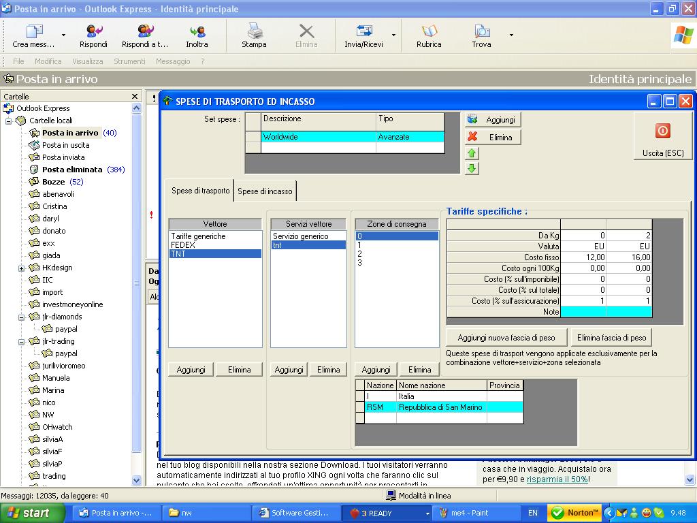697x523 pixels.
Task: Click the Rispondi toolbar icon
Action: pyautogui.click(x=93, y=31)
